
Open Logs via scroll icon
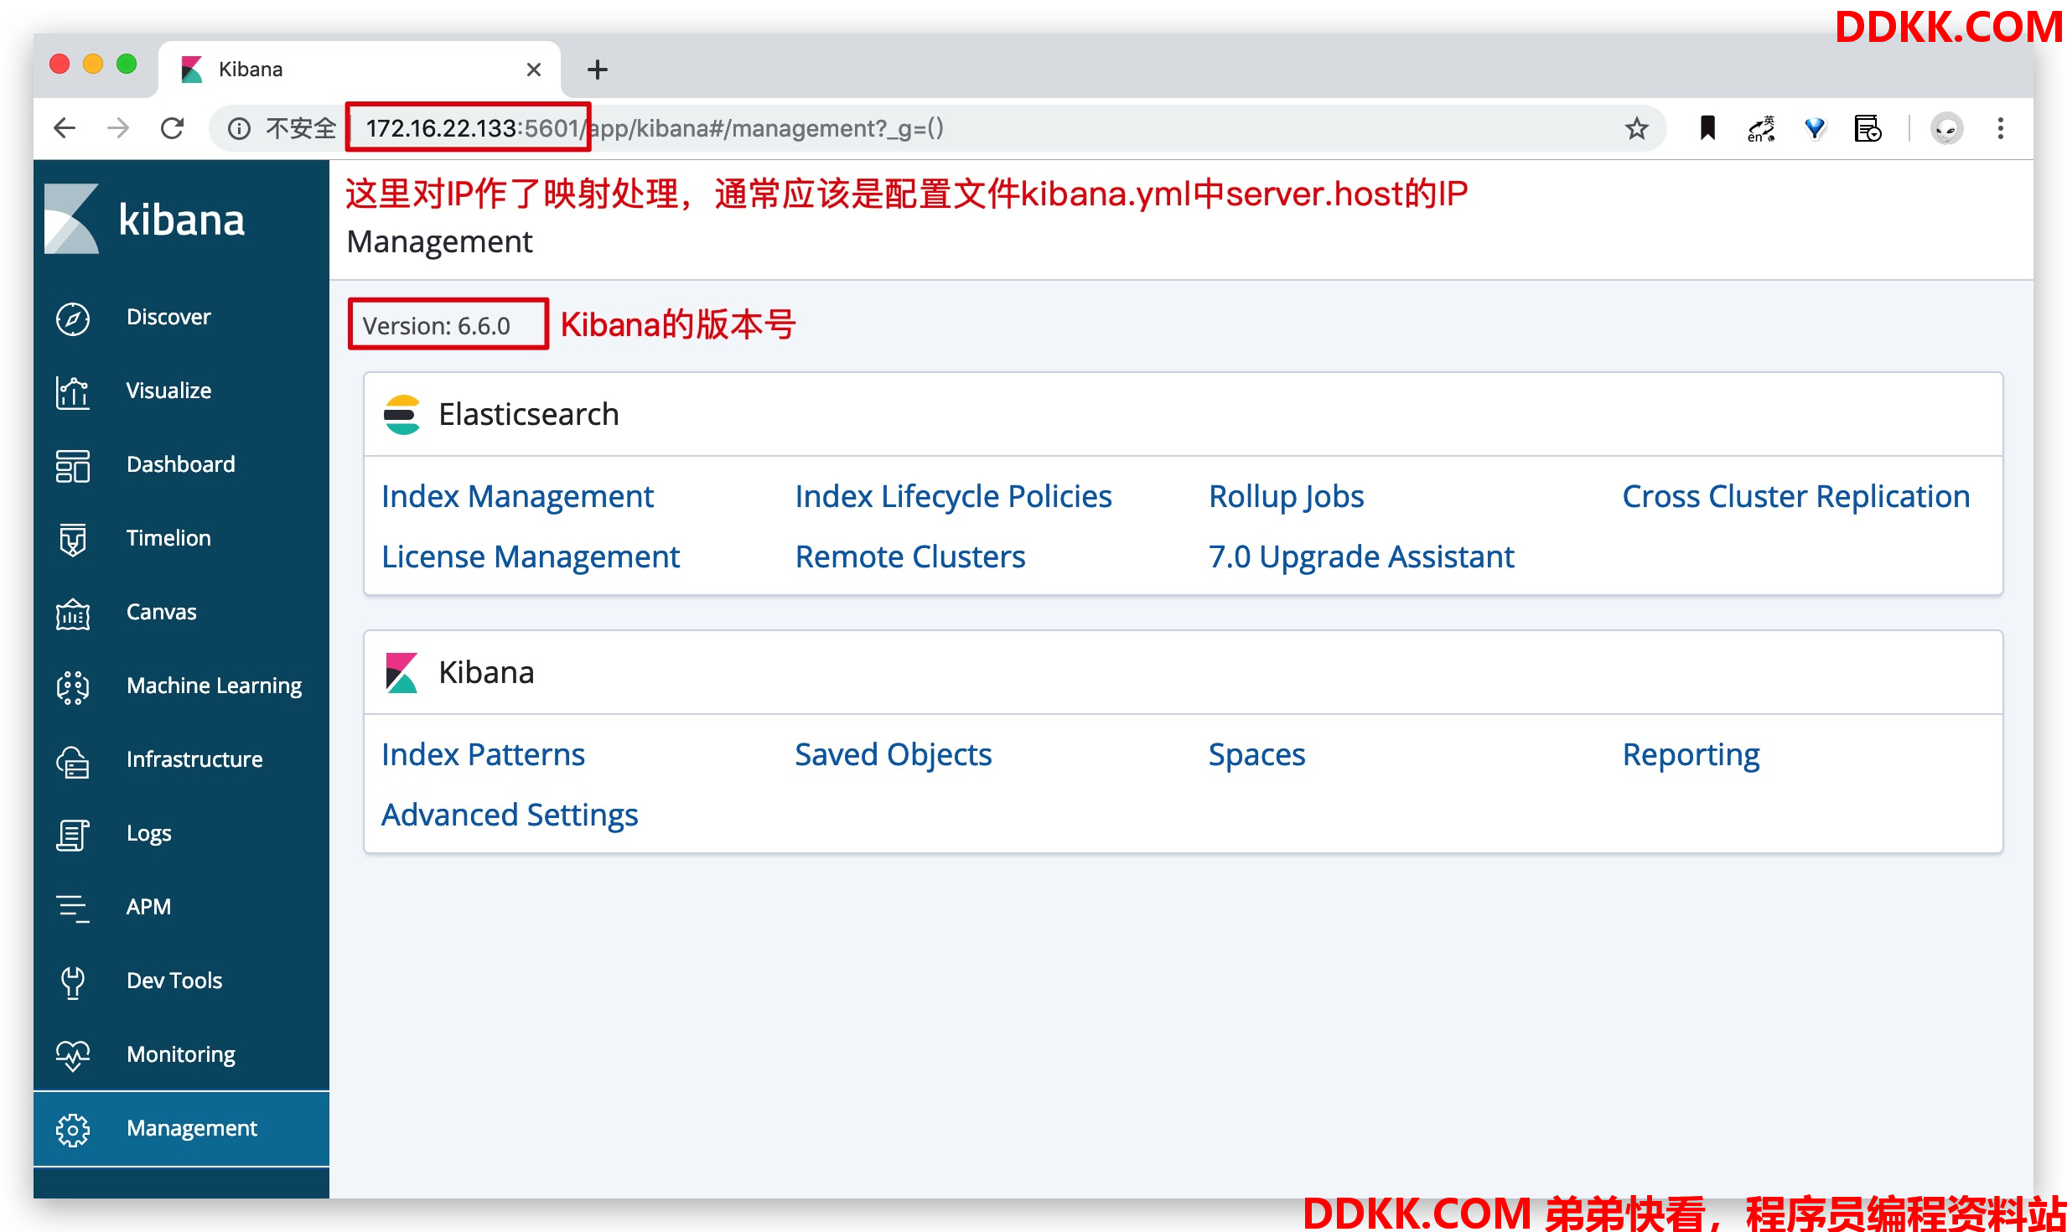tap(73, 835)
